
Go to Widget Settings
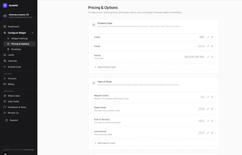pos(19,38)
